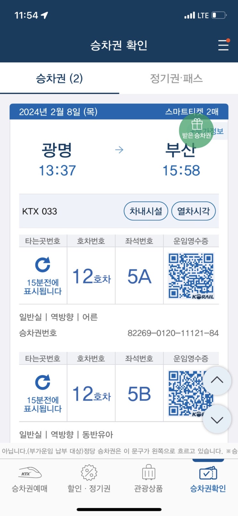Refresh platform number for seat 5B
Screen dimensions: 238x516
[43, 382]
